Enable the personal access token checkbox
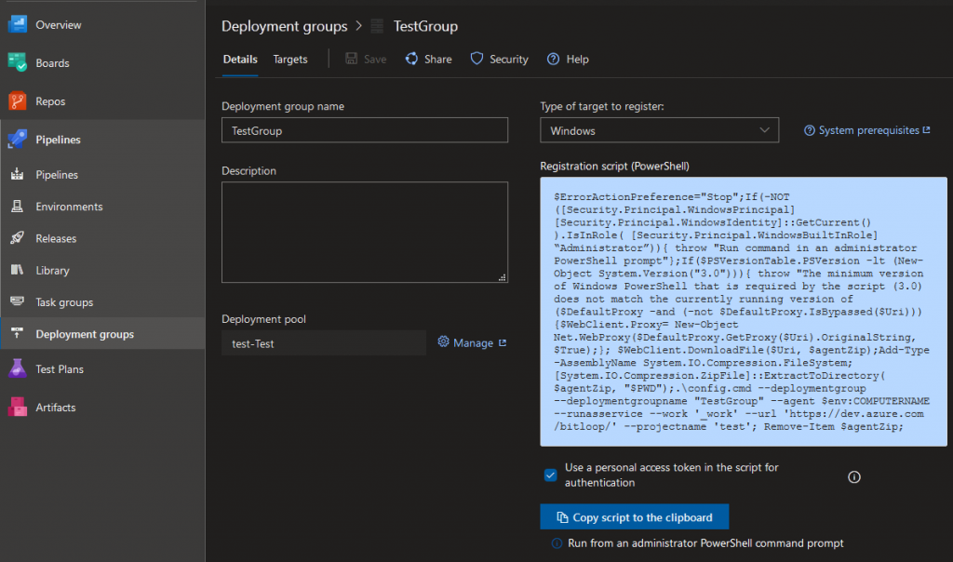This screenshot has width=953, height=562. (x=549, y=475)
